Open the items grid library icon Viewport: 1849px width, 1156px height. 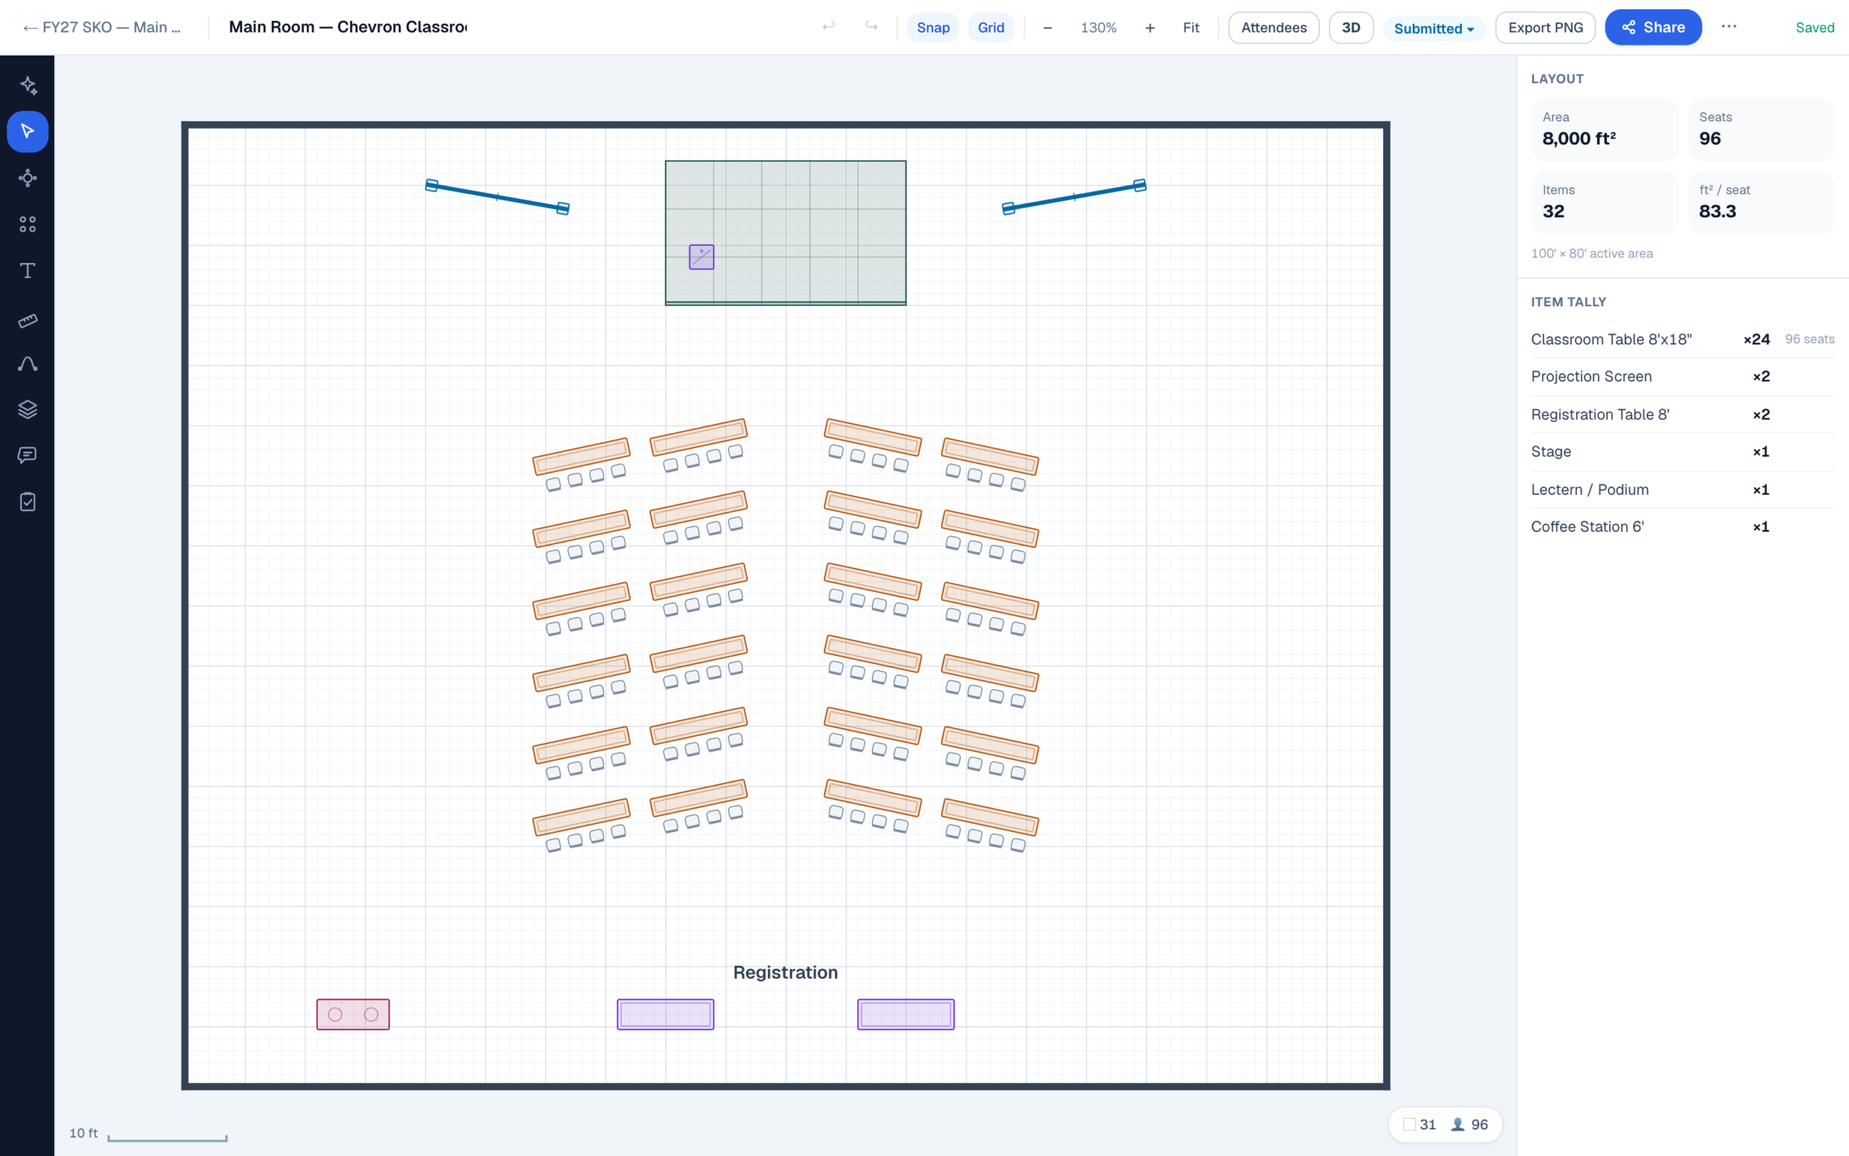point(27,224)
